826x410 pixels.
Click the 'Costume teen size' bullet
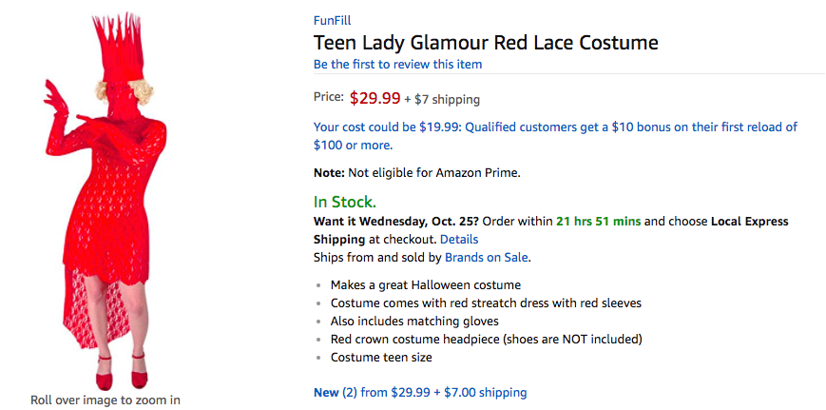[x=381, y=358]
